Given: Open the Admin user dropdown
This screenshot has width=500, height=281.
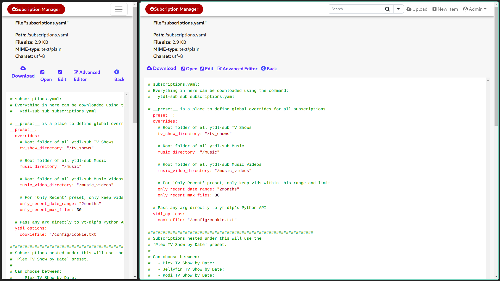Looking at the screenshot, I should pyautogui.click(x=475, y=9).
